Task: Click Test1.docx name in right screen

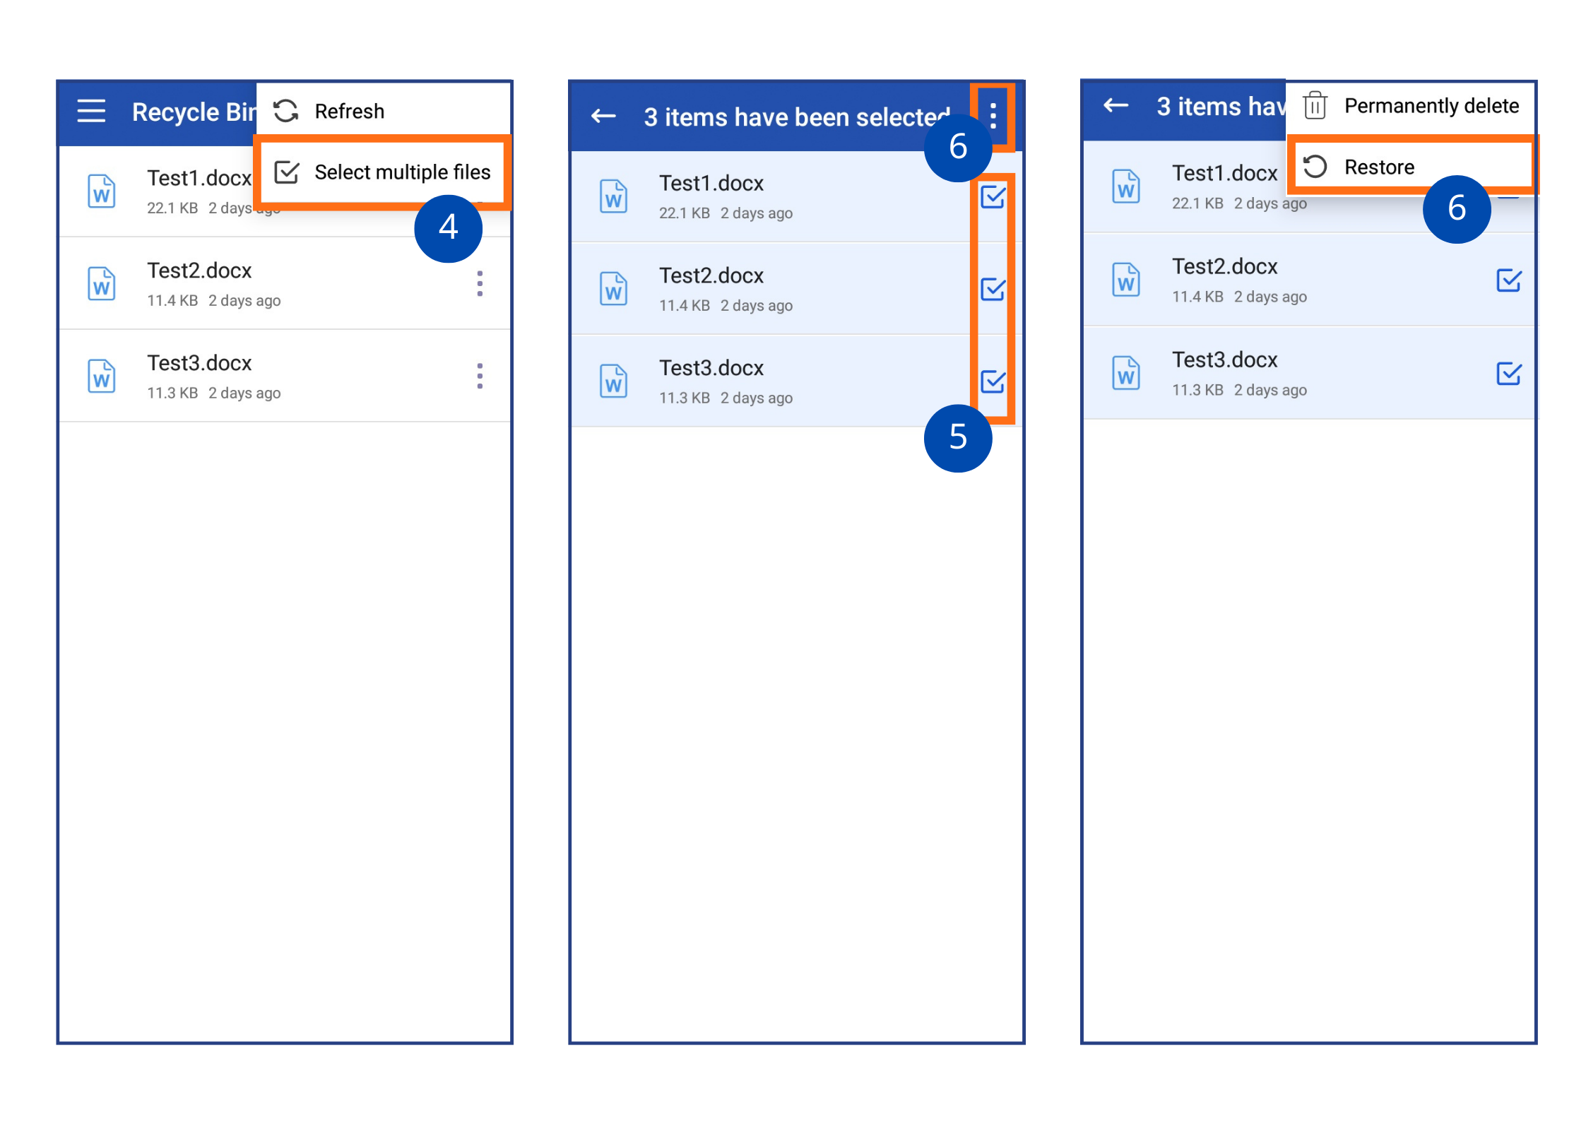Action: (1225, 173)
